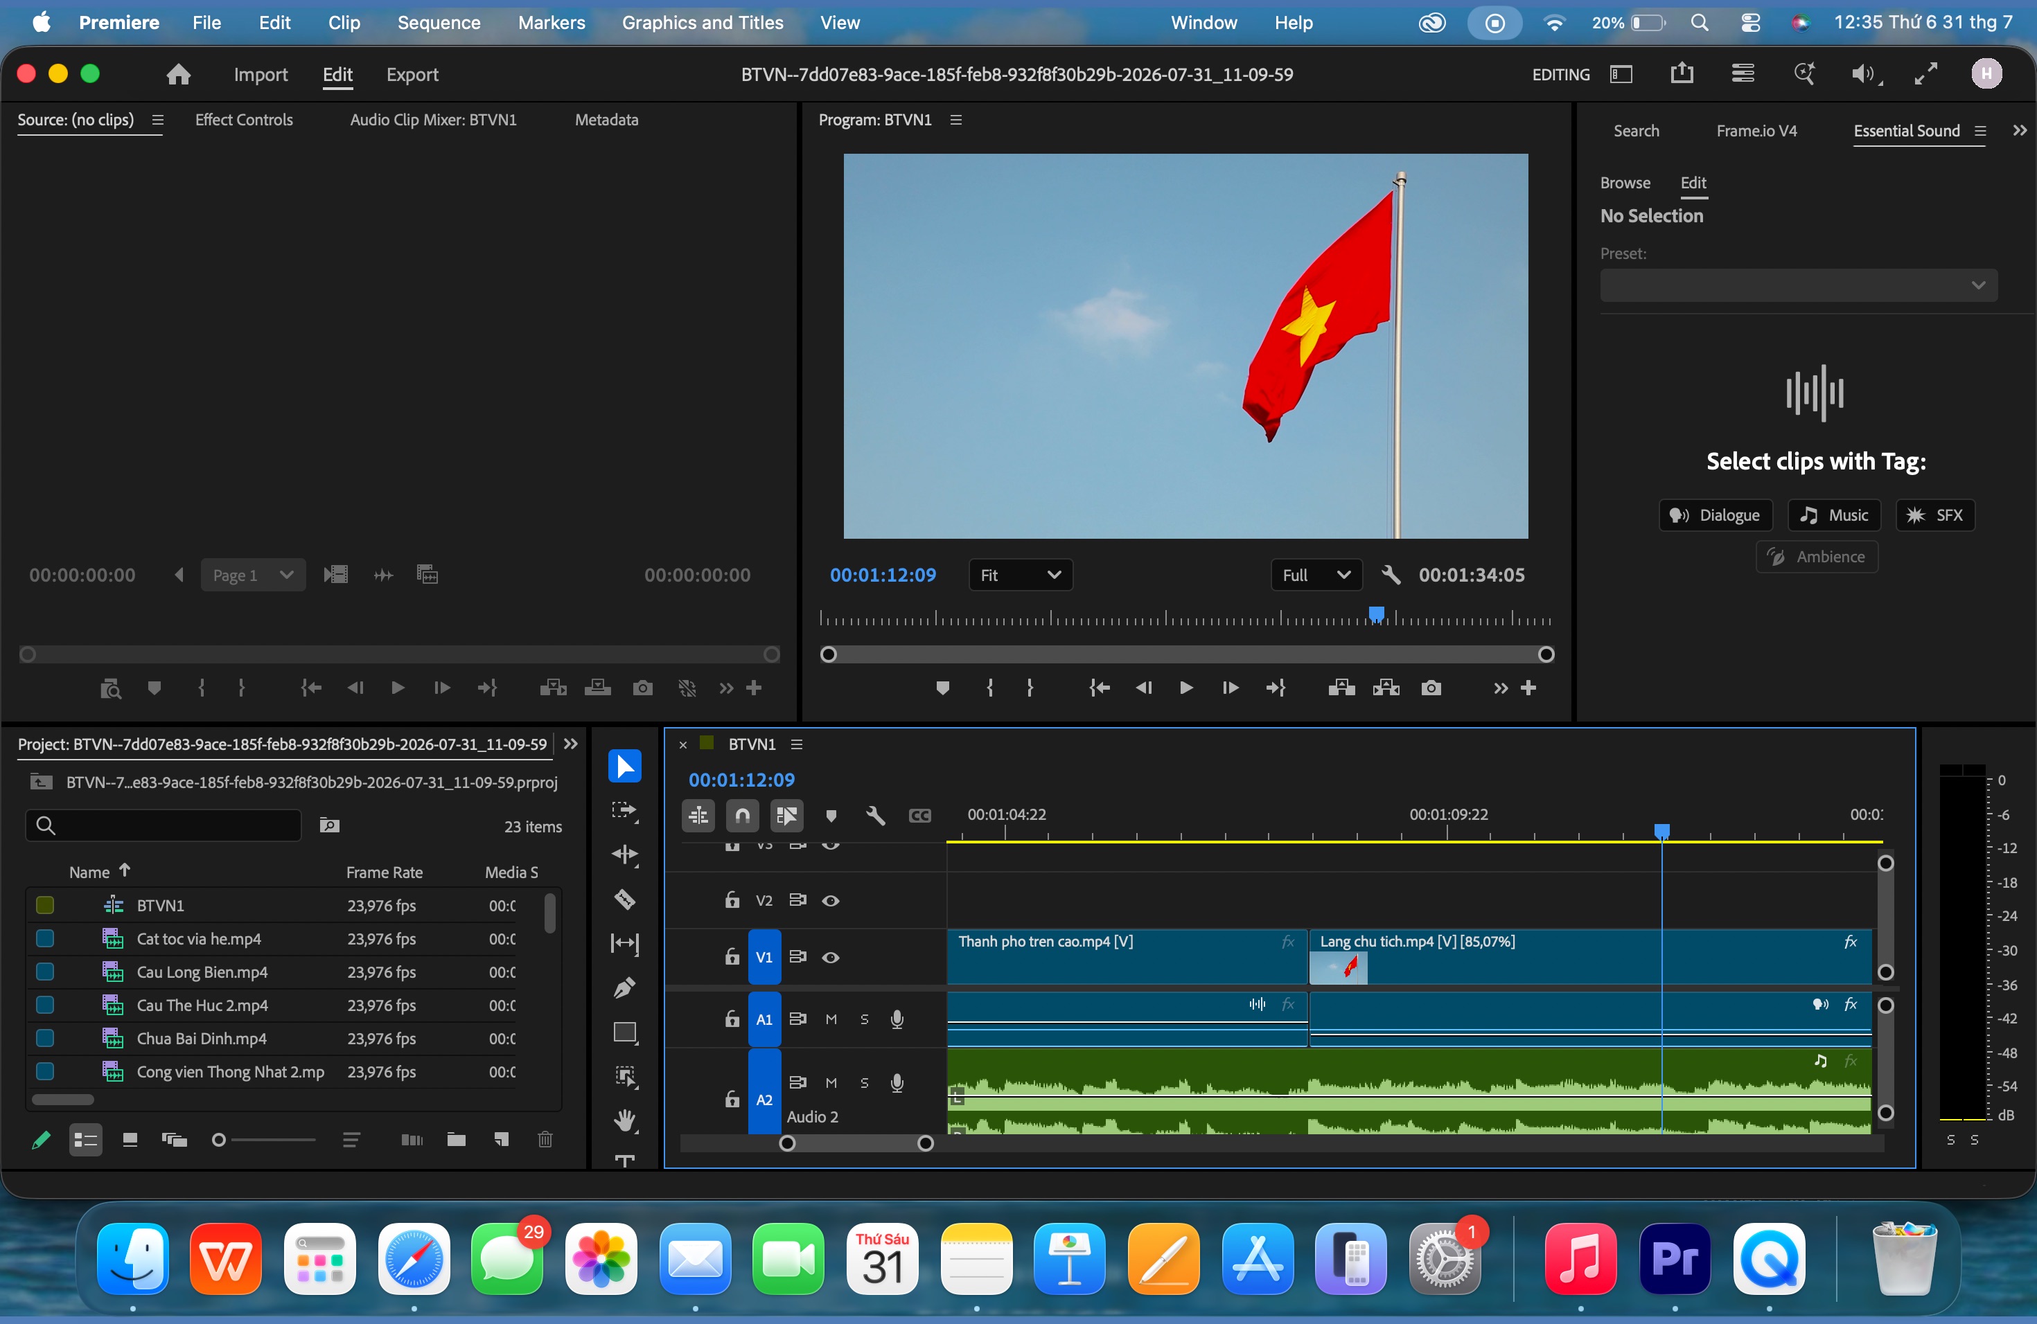The width and height of the screenshot is (2037, 1324).
Task: Select the Razor tool in the tools panel
Action: [625, 899]
